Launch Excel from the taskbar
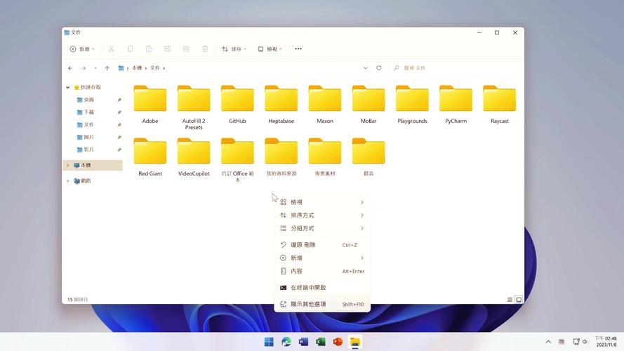 click(320, 342)
